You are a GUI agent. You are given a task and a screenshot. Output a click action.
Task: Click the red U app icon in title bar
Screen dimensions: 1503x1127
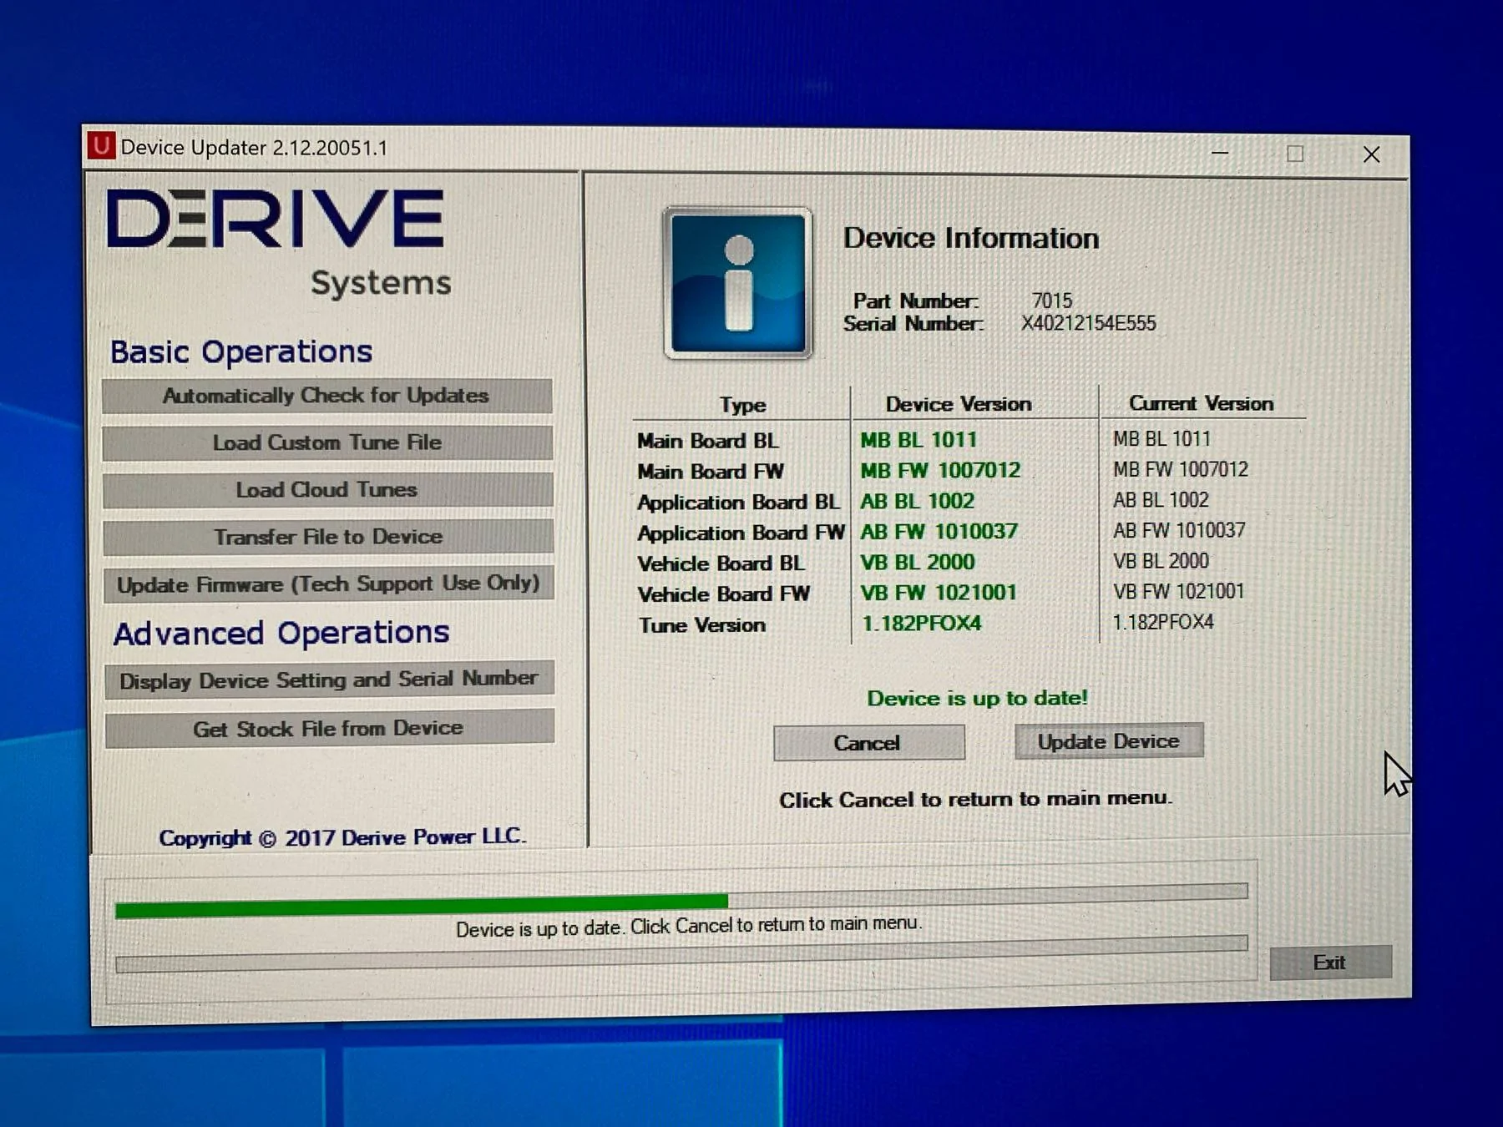click(x=101, y=146)
